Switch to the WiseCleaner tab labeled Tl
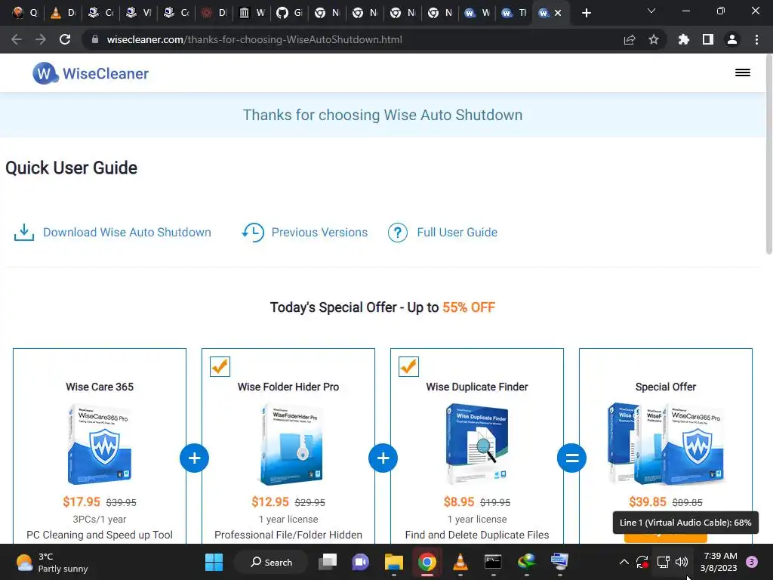Screen dimensions: 773x580 pyautogui.click(x=513, y=13)
